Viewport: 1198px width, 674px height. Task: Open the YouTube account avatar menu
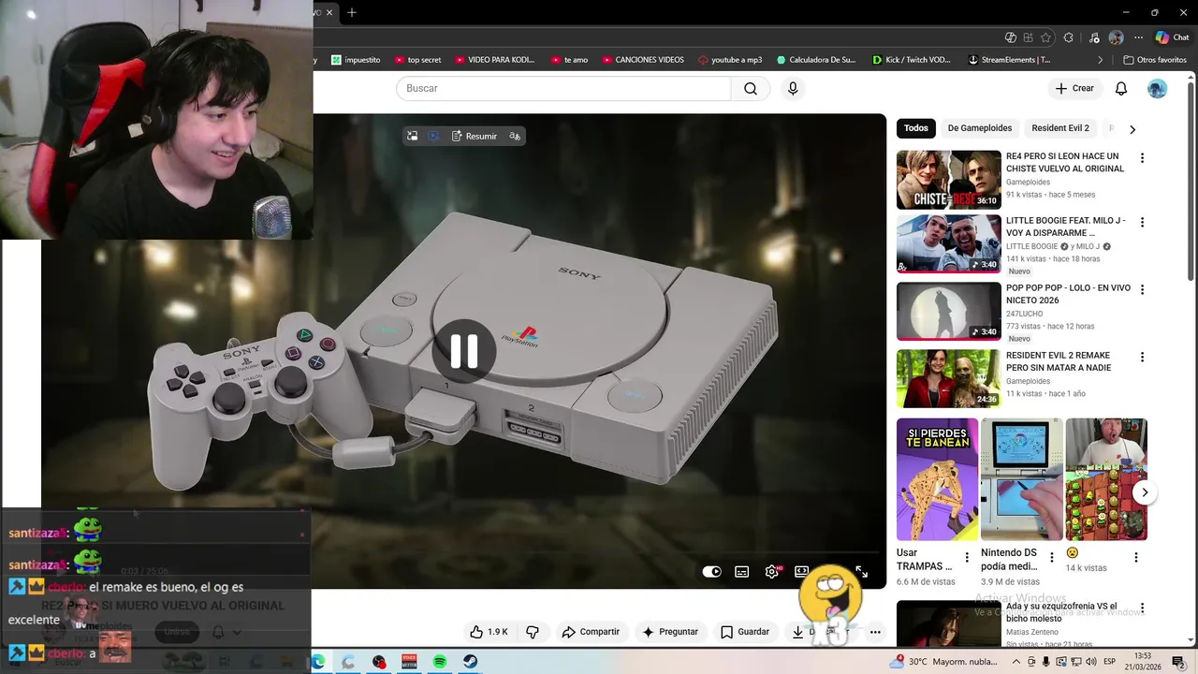[x=1158, y=89]
